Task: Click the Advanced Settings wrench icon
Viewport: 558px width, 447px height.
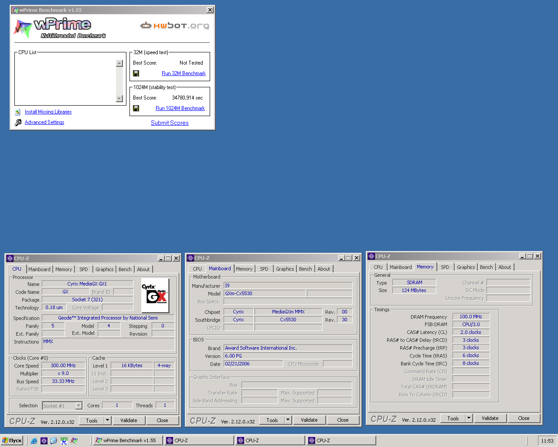Action: click(x=18, y=123)
